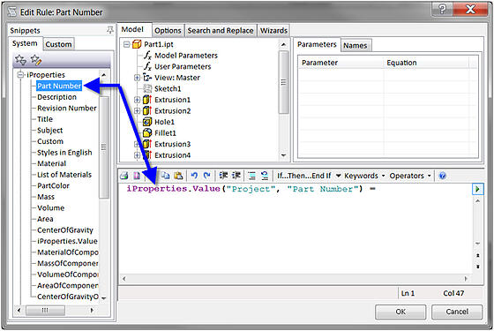Open the Operators dropdown

point(410,176)
